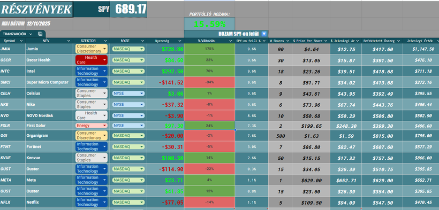Select the 175% change cell
439x210 pixels.
click(209, 49)
